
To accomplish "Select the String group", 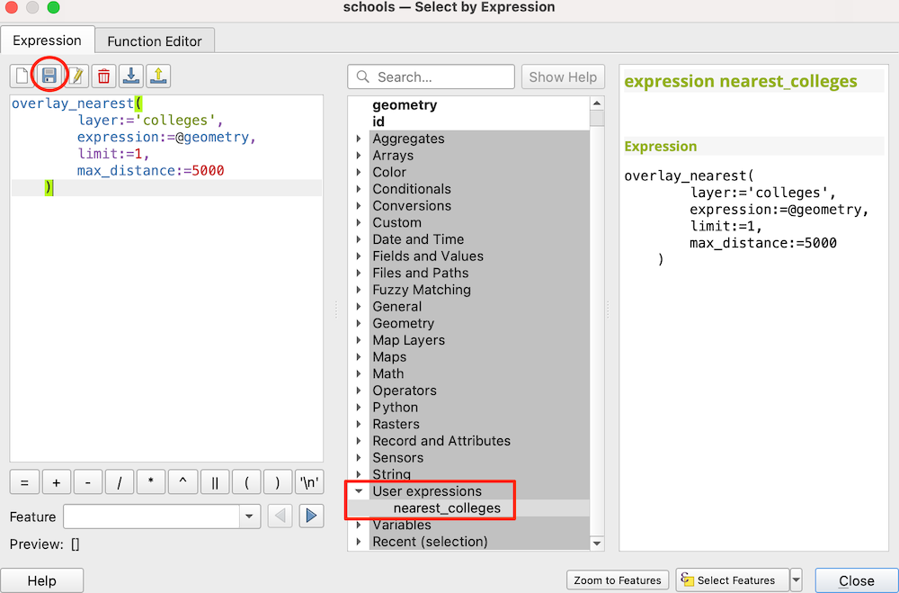I will [x=392, y=474].
